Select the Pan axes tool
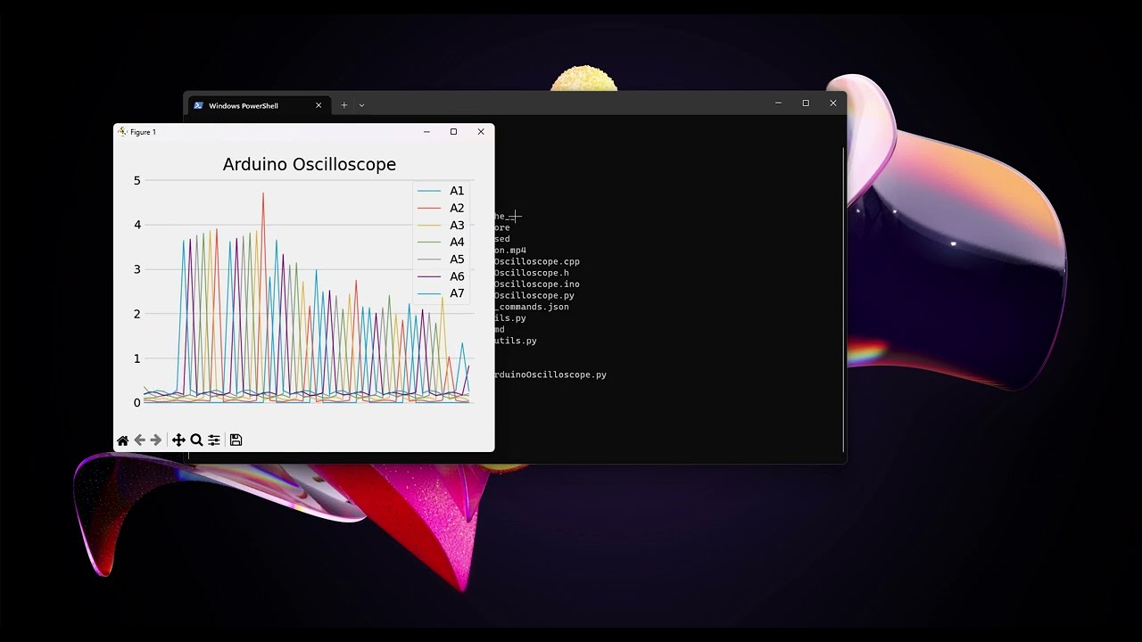Screen dimensions: 1142x642 point(178,440)
